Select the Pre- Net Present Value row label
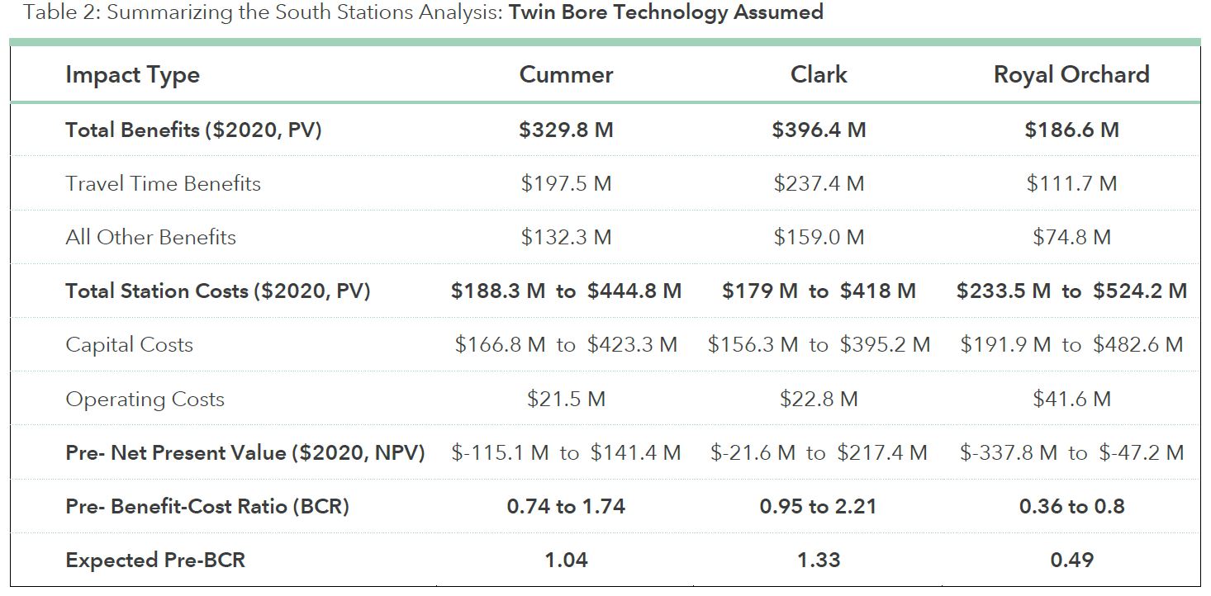The width and height of the screenshot is (1211, 596). coord(245,452)
